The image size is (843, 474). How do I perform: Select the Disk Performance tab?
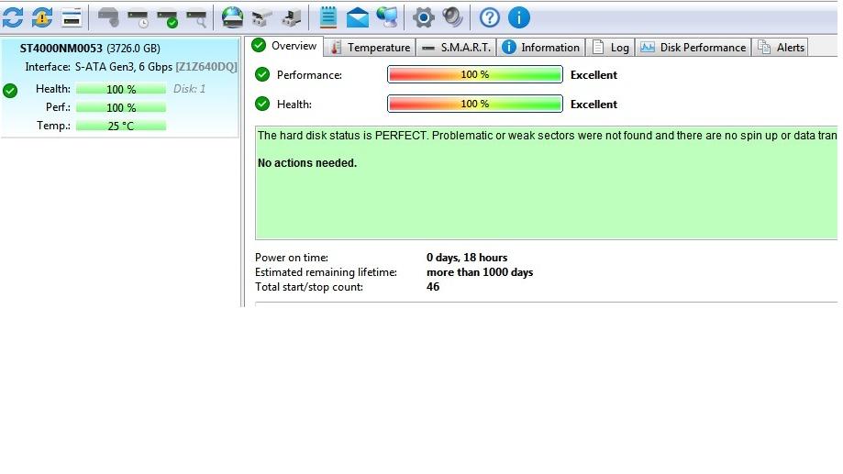(693, 48)
